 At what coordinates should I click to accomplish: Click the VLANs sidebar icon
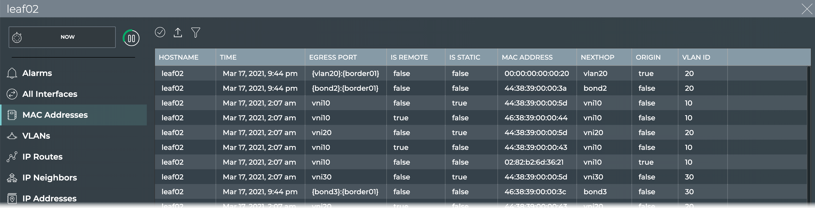[12, 136]
